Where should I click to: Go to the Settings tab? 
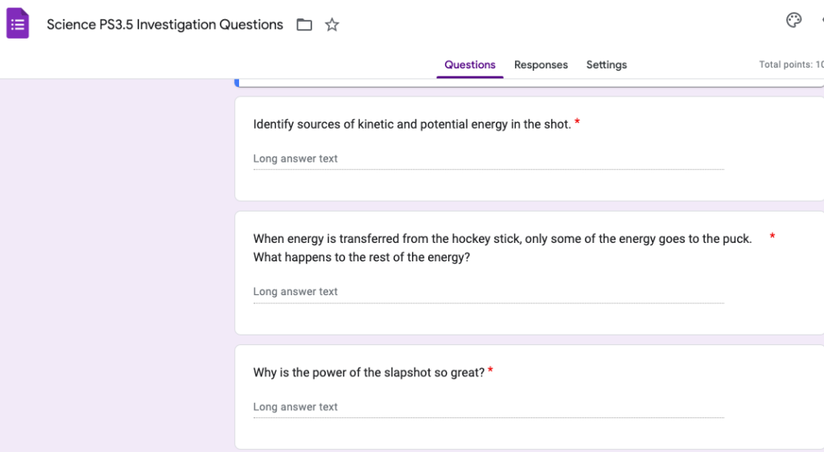[606, 65]
